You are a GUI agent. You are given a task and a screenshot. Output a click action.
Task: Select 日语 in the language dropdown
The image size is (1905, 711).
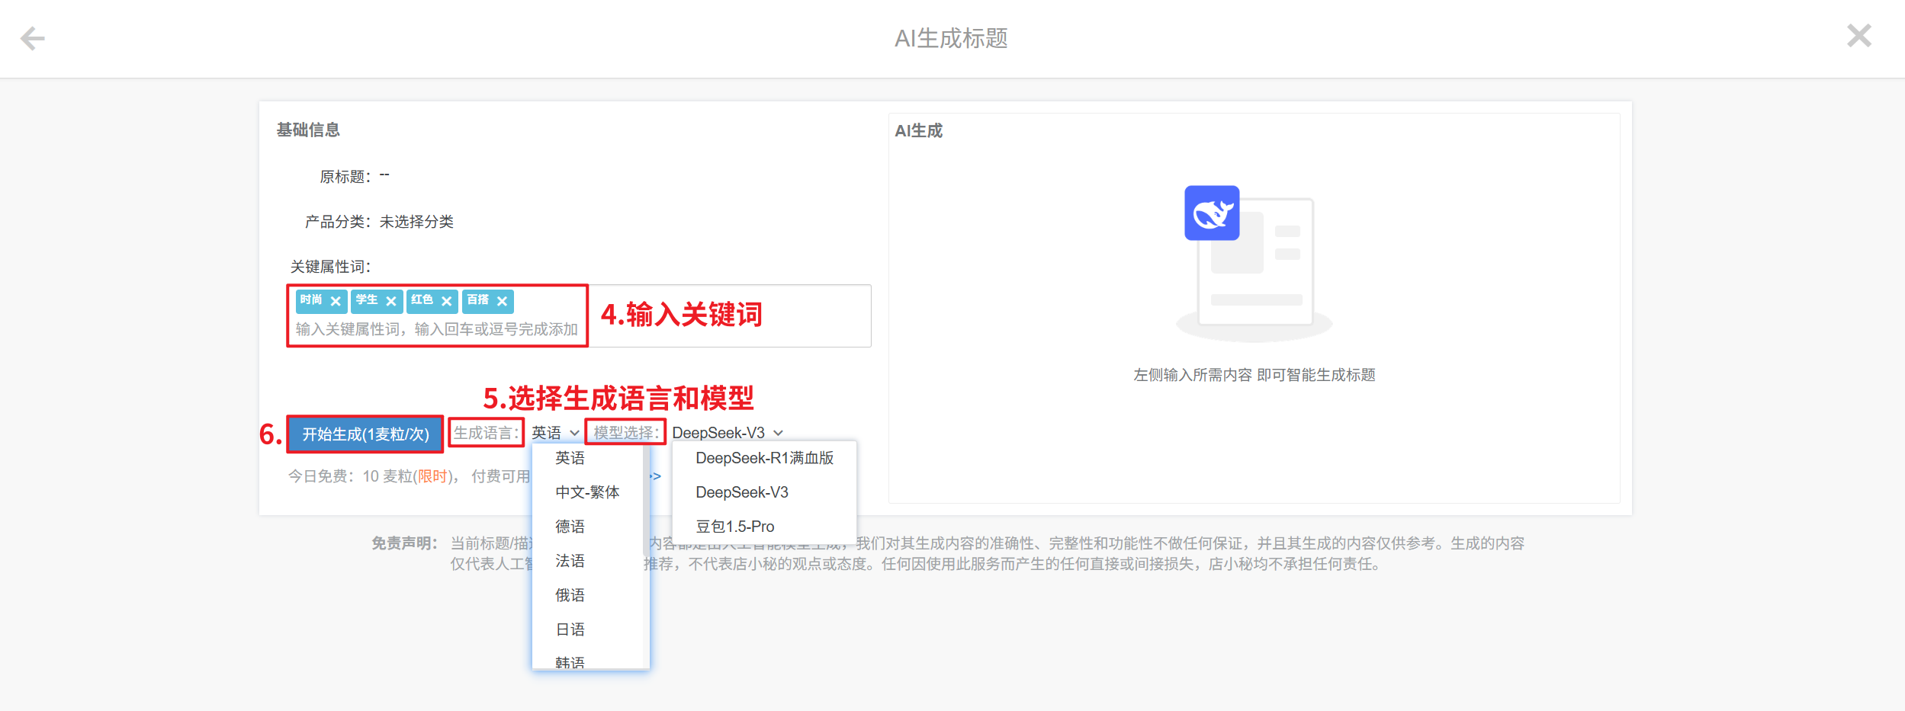[x=570, y=629]
